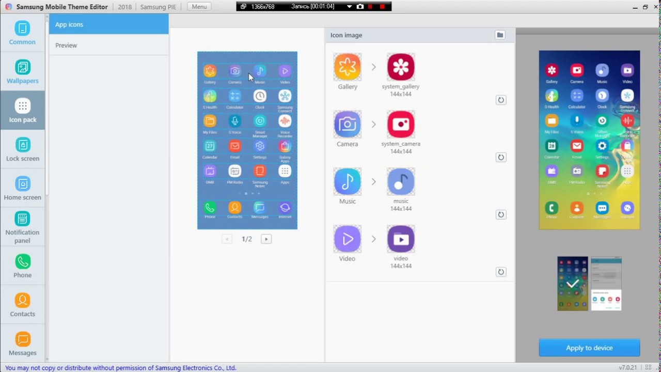The height and width of the screenshot is (372, 661).
Task: Click original Camera icon in Icon image list
Action: click(348, 125)
